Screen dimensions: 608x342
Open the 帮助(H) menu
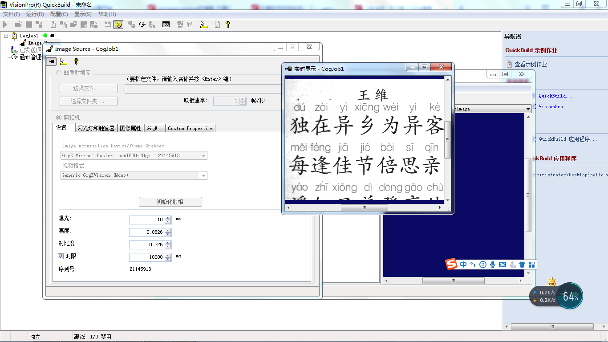coord(107,14)
